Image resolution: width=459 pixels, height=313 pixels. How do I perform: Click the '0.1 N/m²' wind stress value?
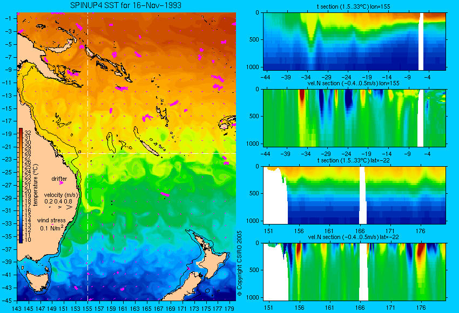coord(51,228)
